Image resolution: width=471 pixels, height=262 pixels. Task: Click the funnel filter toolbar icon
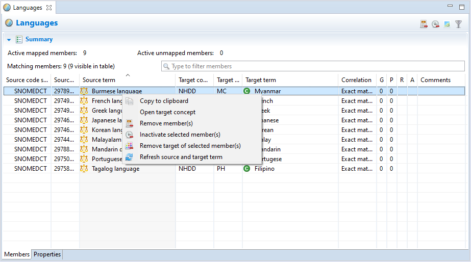(x=458, y=24)
